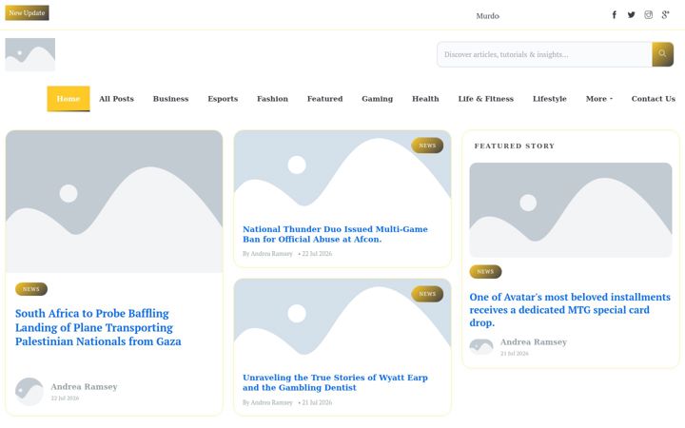685x428 pixels.
Task: Click the site logo placeholder image
Action: click(30, 54)
